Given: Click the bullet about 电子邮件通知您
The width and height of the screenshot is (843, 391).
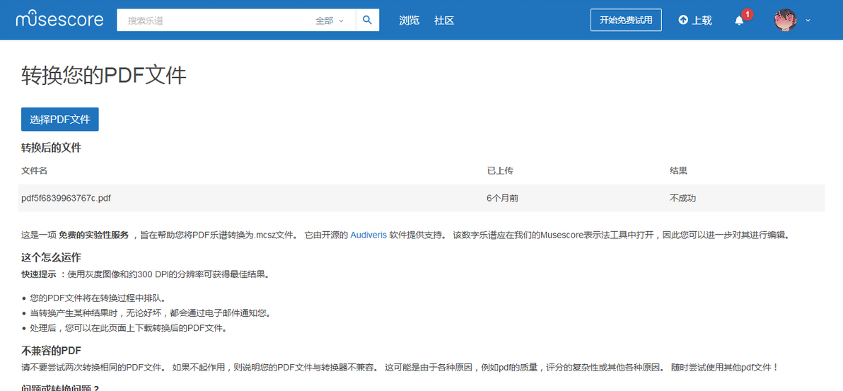Looking at the screenshot, I should click(x=151, y=313).
